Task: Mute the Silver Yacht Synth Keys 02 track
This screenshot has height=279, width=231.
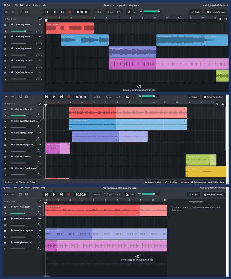Action: (x=5, y=169)
